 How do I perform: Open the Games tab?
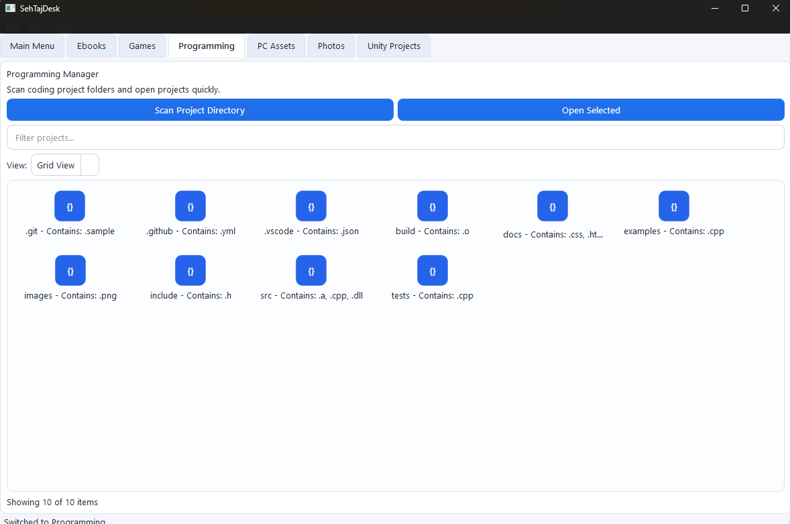pyautogui.click(x=142, y=46)
